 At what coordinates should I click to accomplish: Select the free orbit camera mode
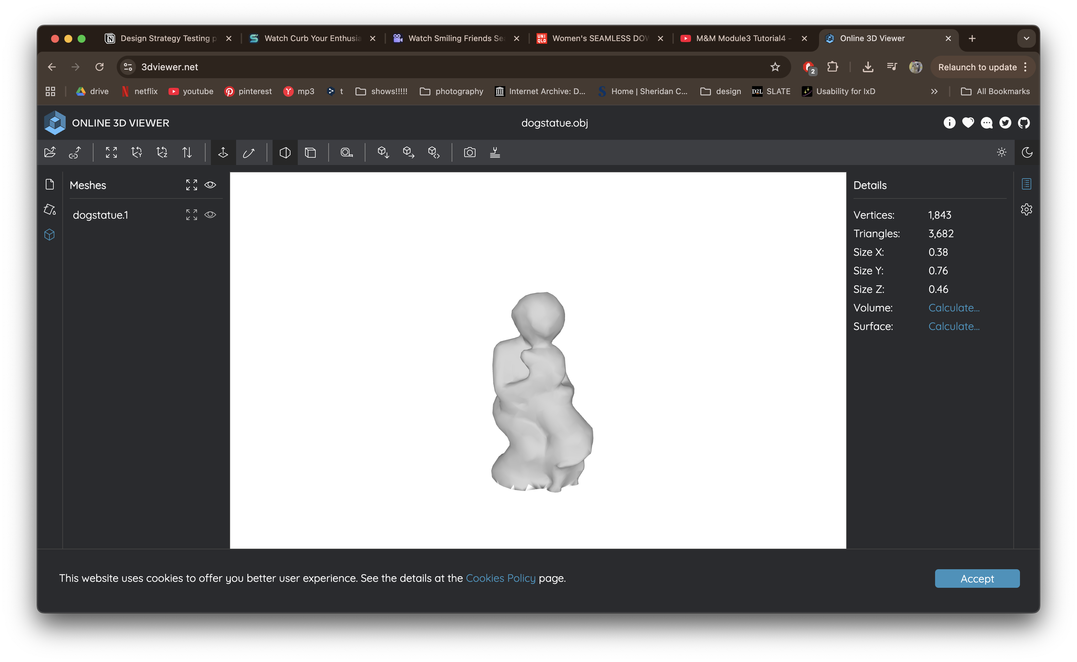(249, 152)
